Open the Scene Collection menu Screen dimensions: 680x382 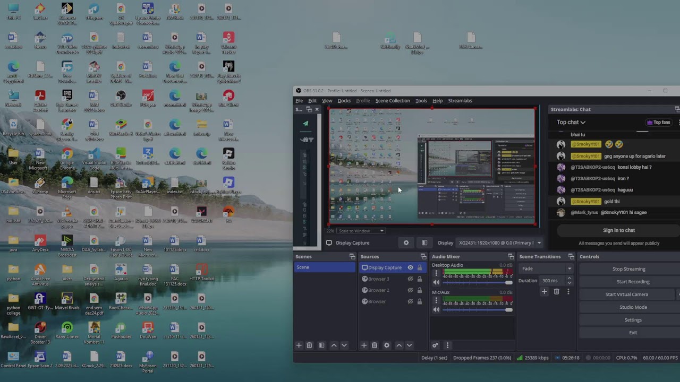click(393, 101)
